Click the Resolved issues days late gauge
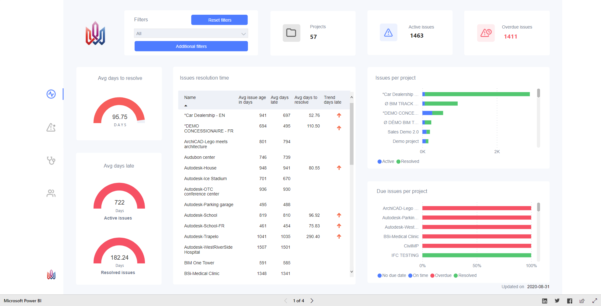Image resolution: width=601 pixels, height=306 pixels. 119,251
